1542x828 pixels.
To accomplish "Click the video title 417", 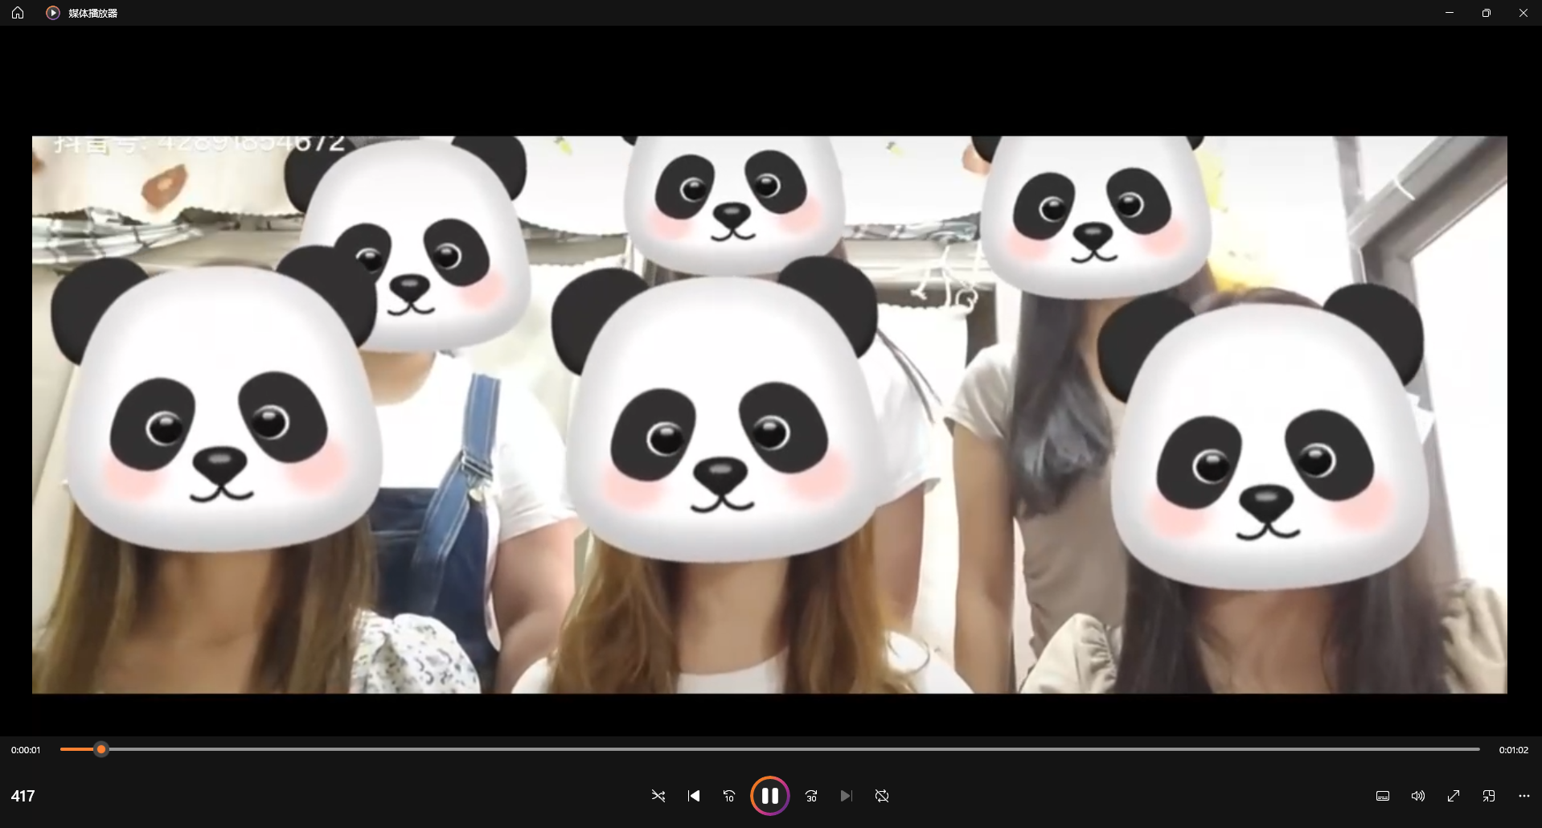I will 23,796.
